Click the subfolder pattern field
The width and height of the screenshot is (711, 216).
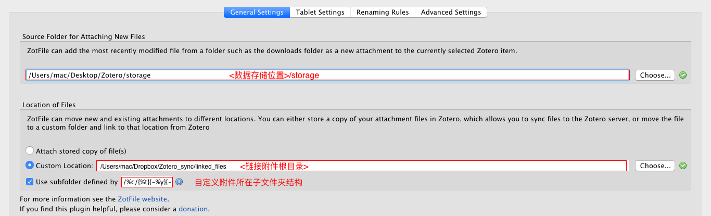(x=147, y=182)
